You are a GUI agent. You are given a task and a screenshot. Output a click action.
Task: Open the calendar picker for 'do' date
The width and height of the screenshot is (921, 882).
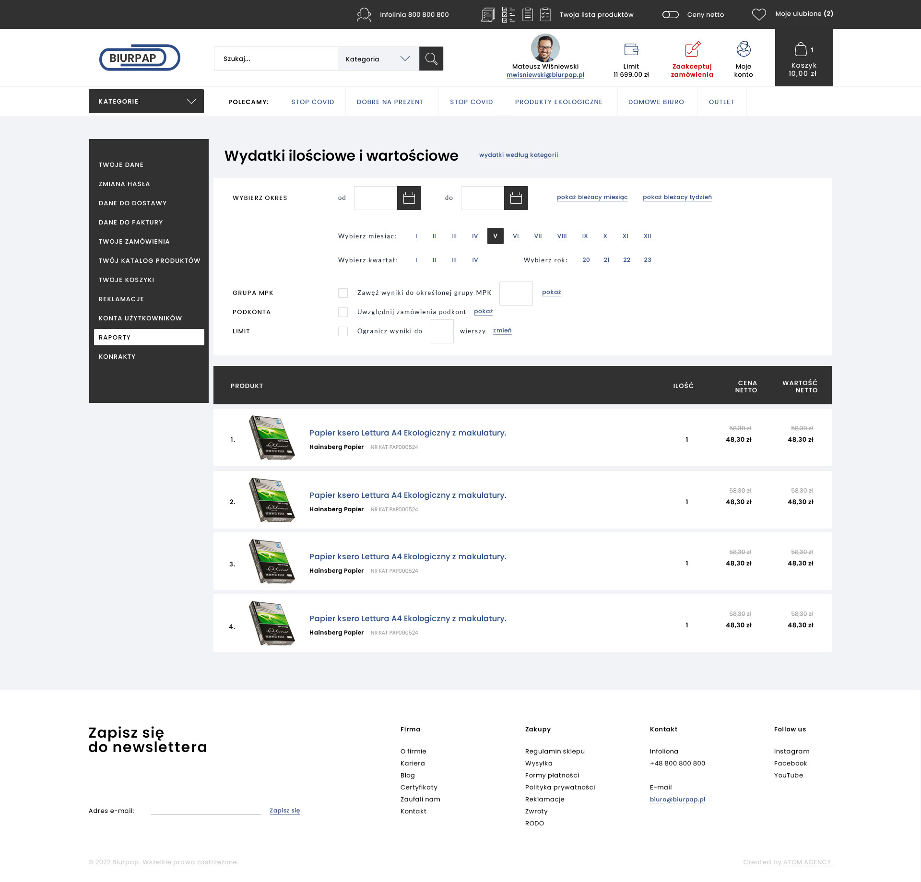tap(516, 198)
